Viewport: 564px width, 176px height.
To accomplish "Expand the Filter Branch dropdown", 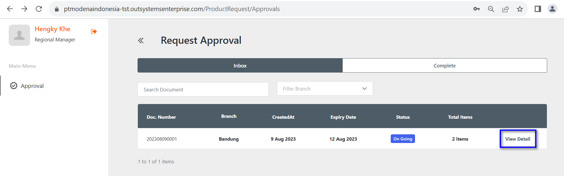I will [x=325, y=89].
